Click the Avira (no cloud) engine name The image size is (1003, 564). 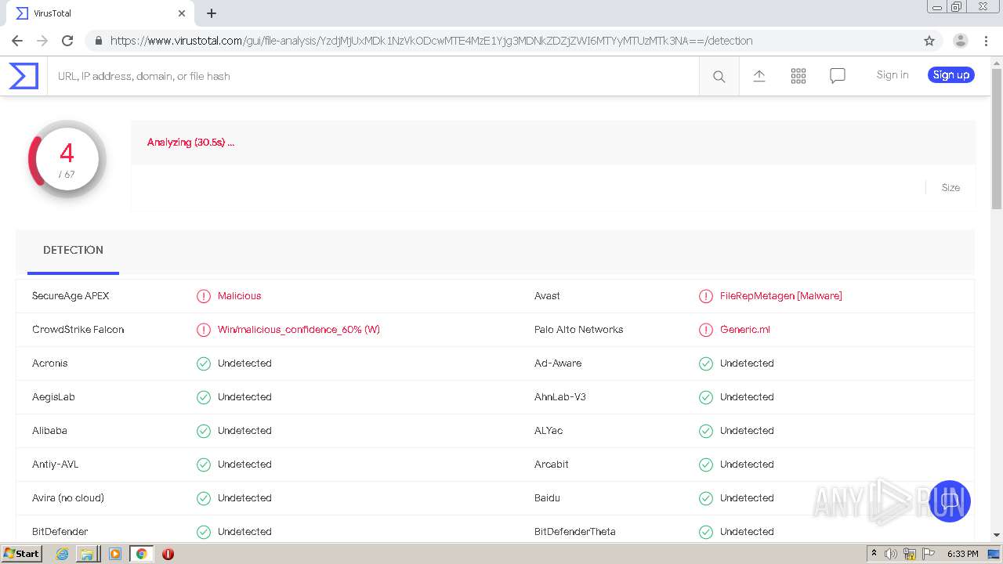tap(68, 498)
